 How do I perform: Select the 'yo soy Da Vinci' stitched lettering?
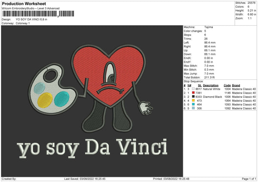click(92, 148)
